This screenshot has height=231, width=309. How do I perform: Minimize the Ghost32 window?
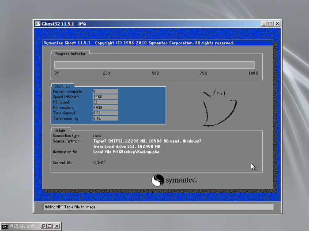click(x=264, y=24)
